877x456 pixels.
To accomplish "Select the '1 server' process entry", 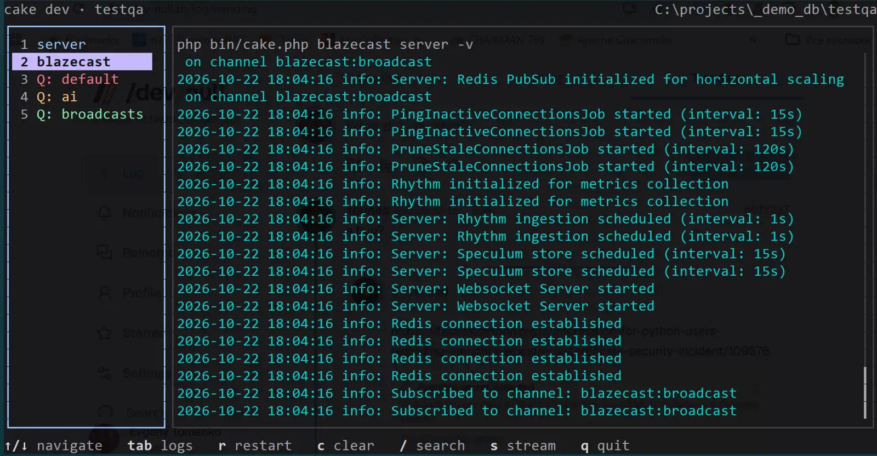I will pyautogui.click(x=82, y=44).
